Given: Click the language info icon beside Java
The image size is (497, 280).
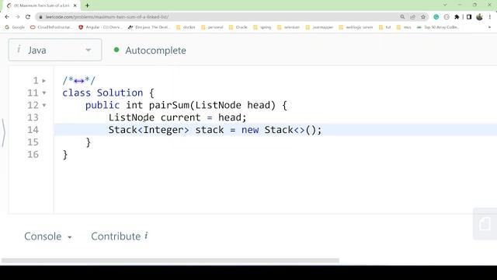Looking at the screenshot, I should coord(19,49).
